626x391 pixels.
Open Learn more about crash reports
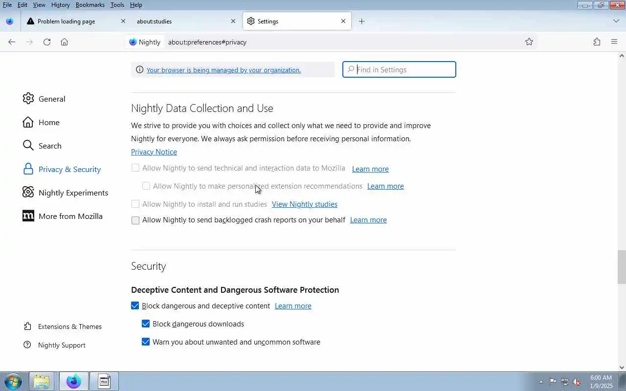[x=368, y=220]
